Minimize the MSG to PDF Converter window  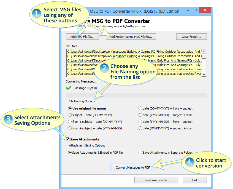click(x=188, y=10)
